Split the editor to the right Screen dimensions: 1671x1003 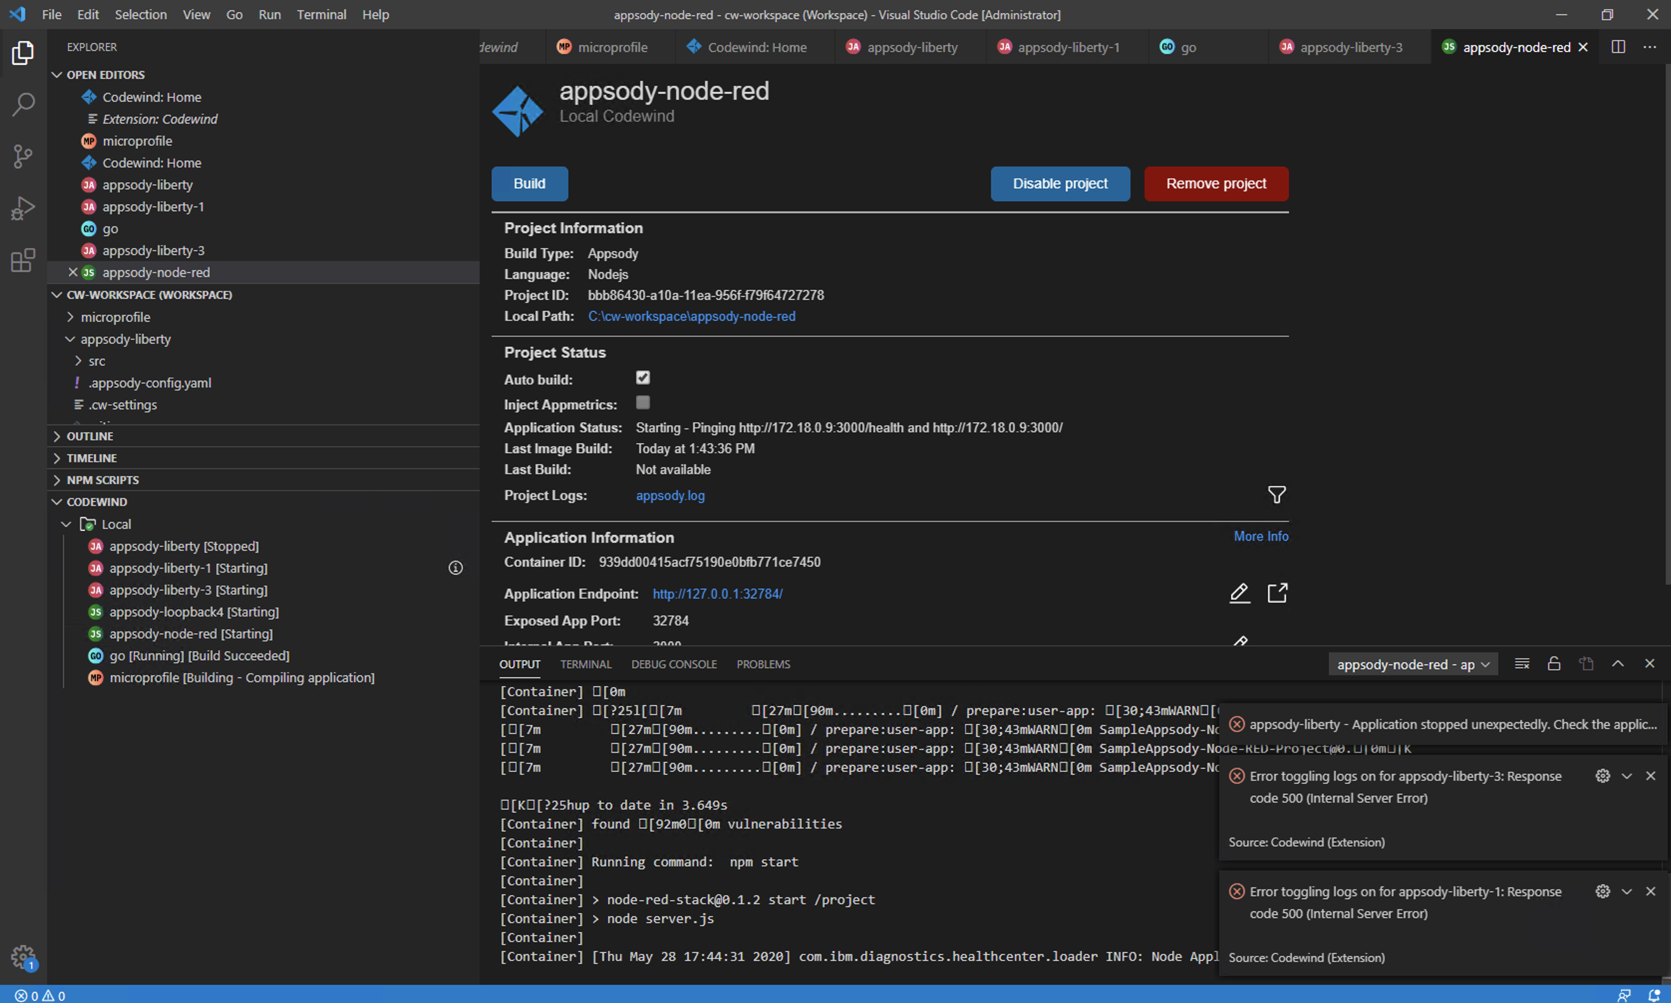pos(1618,47)
